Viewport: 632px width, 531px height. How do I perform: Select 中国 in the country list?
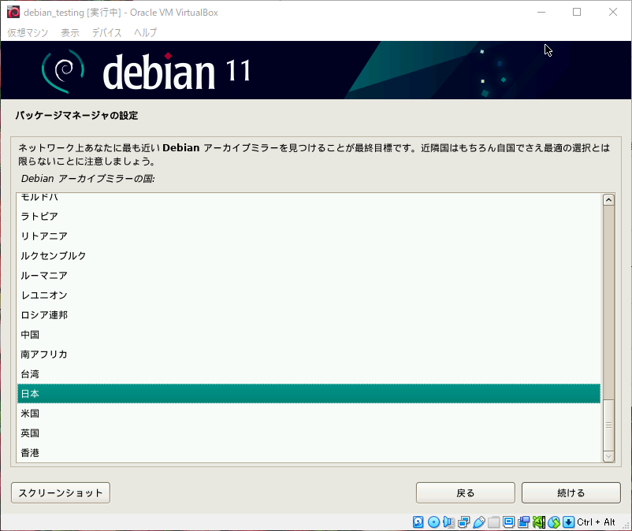(x=309, y=335)
